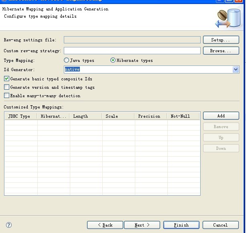The height and width of the screenshot is (233, 246).
Task: Click the JDBC Type column header
Action: tap(21, 116)
